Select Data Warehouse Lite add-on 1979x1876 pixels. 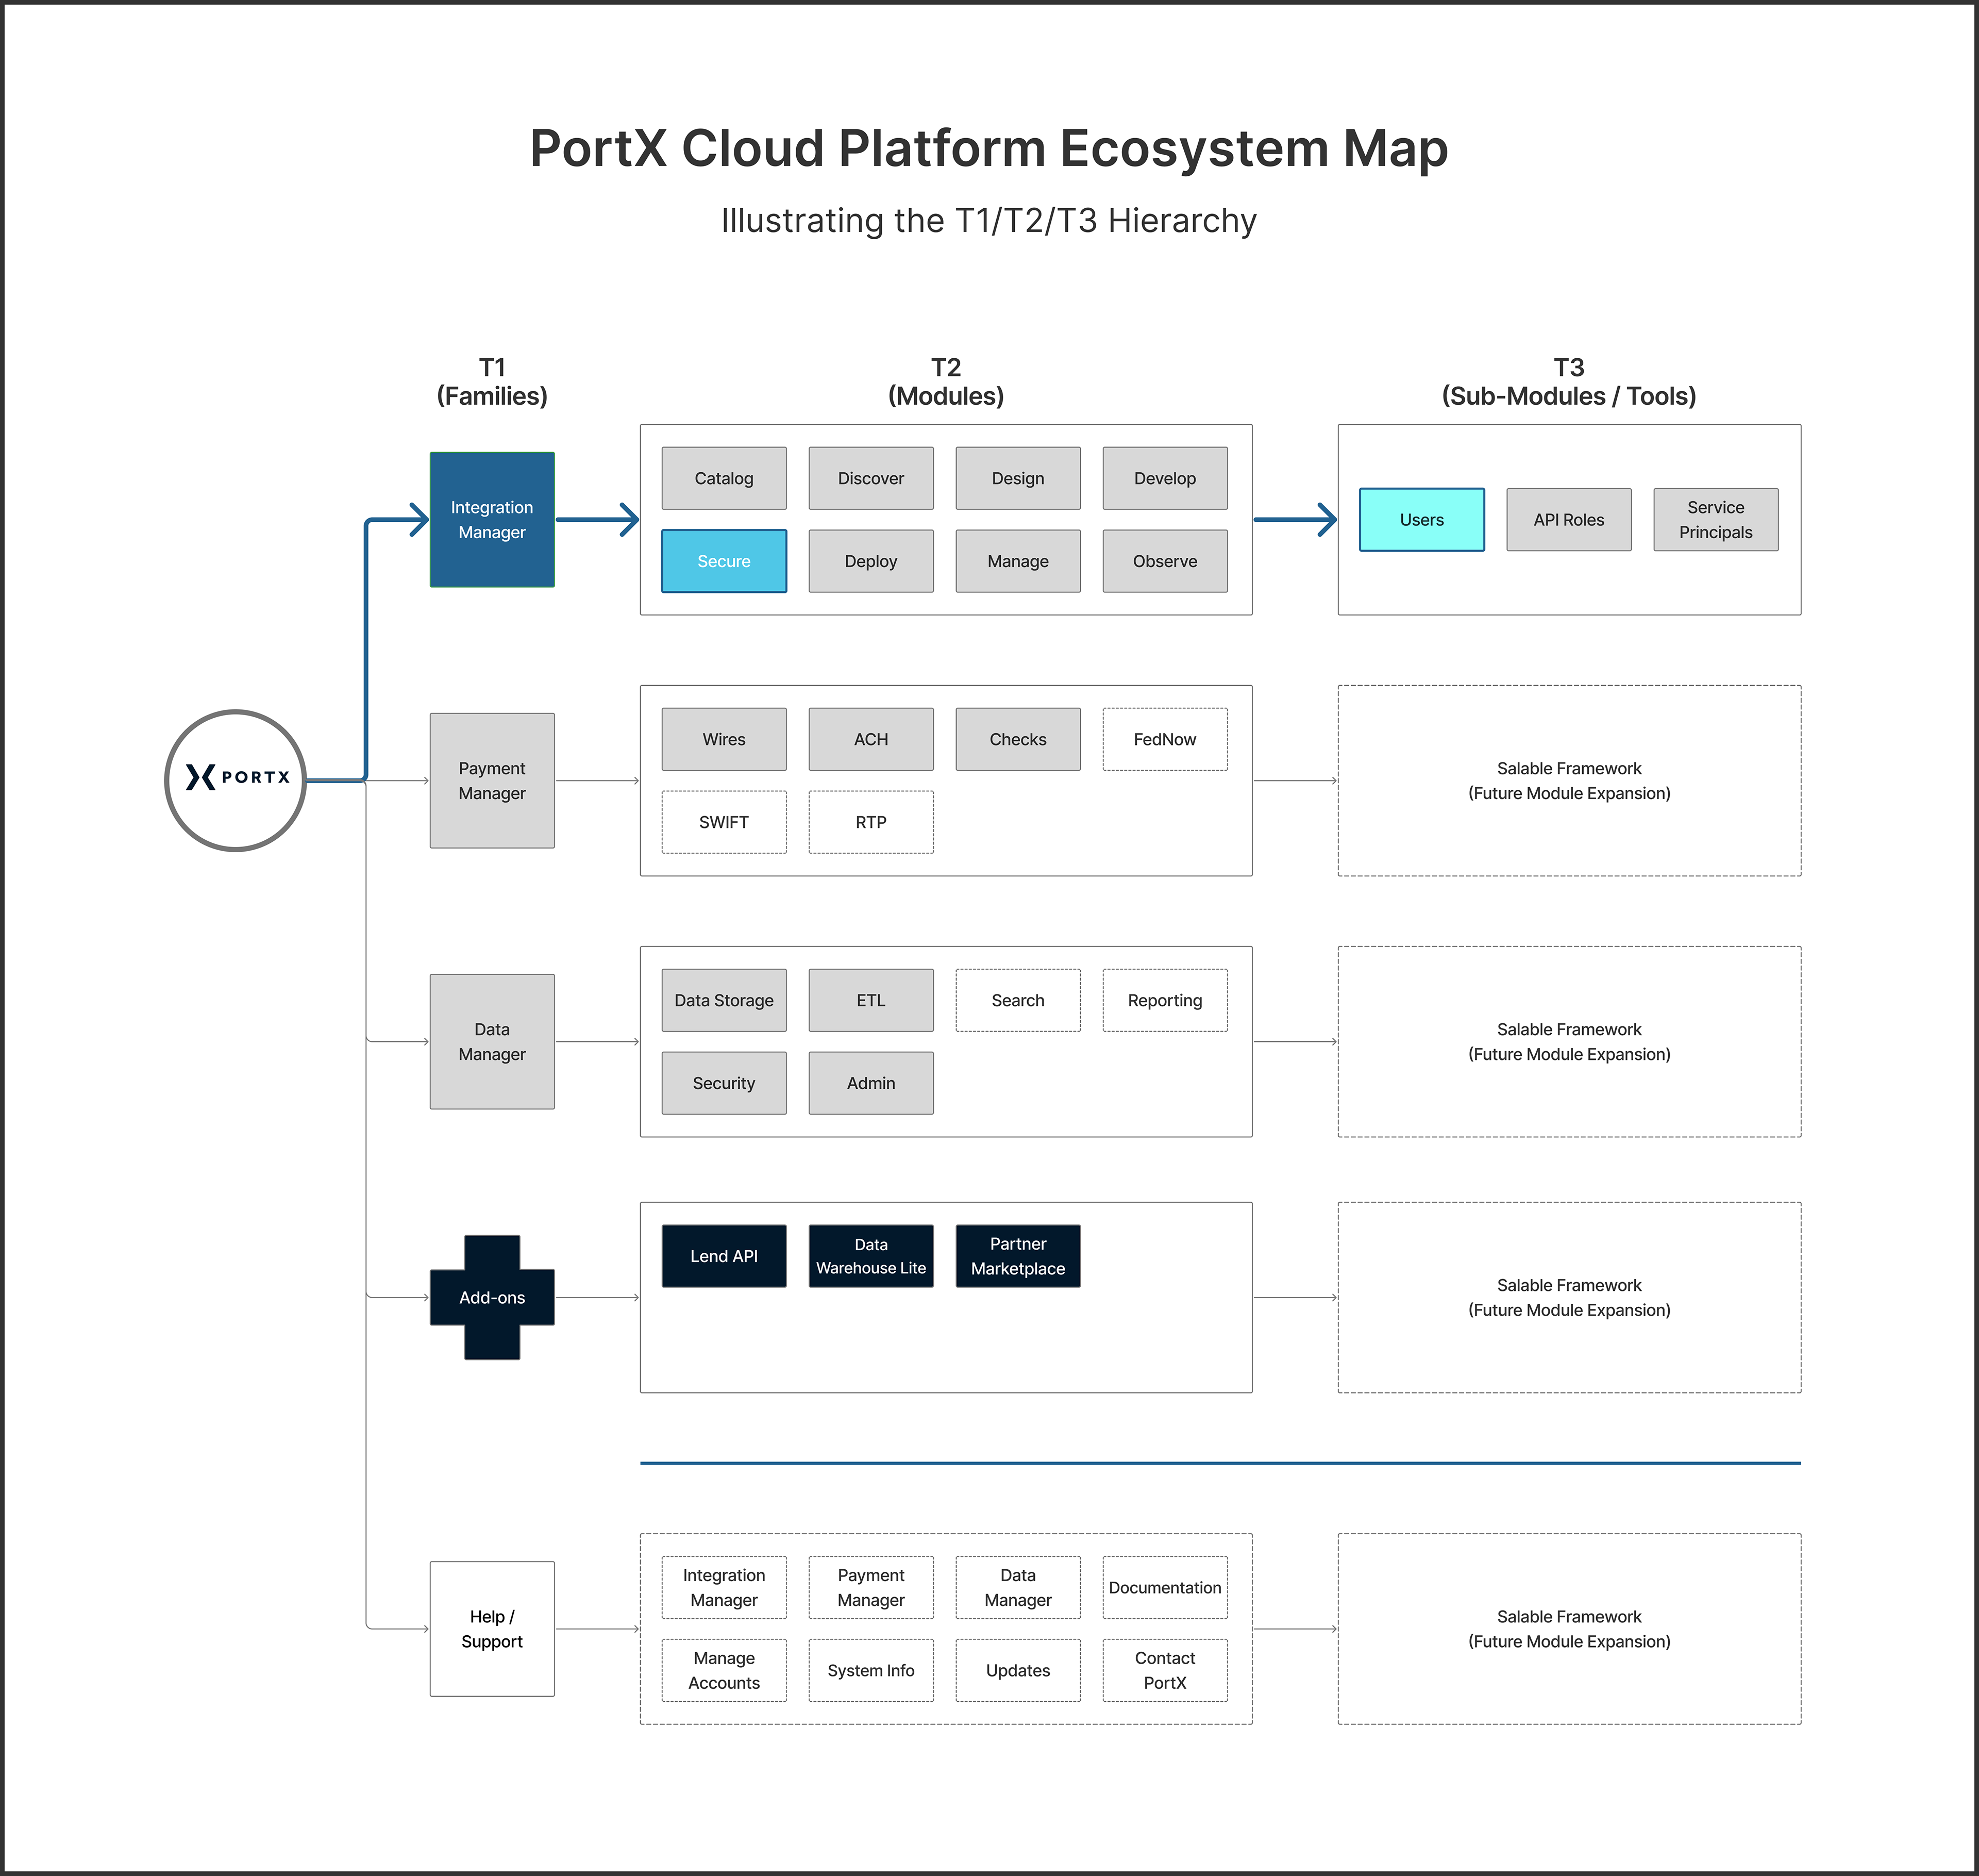(870, 1256)
